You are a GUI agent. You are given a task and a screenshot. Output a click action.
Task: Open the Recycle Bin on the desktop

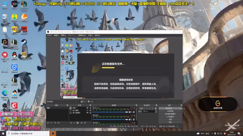point(5,17)
